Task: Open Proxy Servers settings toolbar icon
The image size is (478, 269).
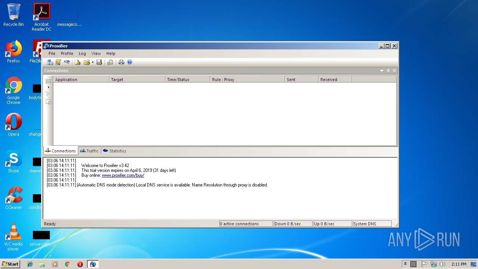Action: [50, 62]
